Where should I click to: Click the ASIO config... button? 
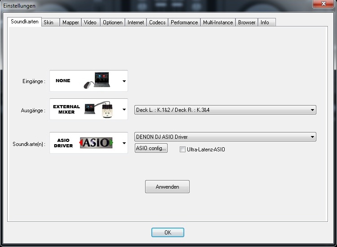pyautogui.click(x=151, y=148)
